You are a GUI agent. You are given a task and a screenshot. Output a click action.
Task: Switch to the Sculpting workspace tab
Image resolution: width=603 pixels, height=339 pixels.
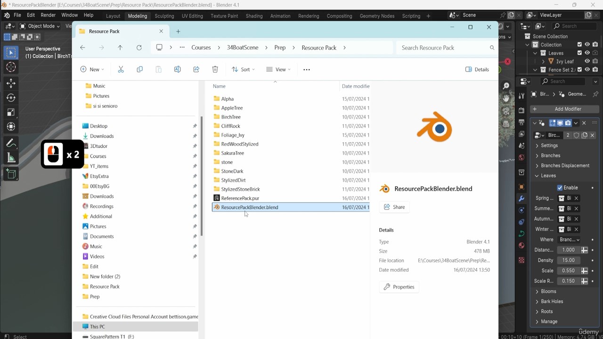coord(164,16)
